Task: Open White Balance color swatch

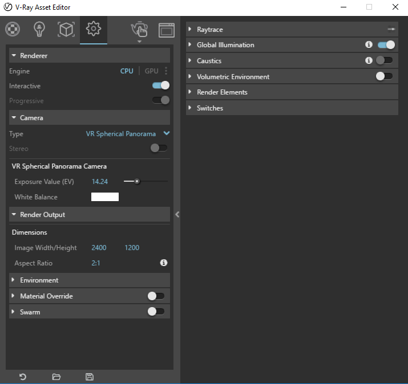Action: [x=105, y=197]
